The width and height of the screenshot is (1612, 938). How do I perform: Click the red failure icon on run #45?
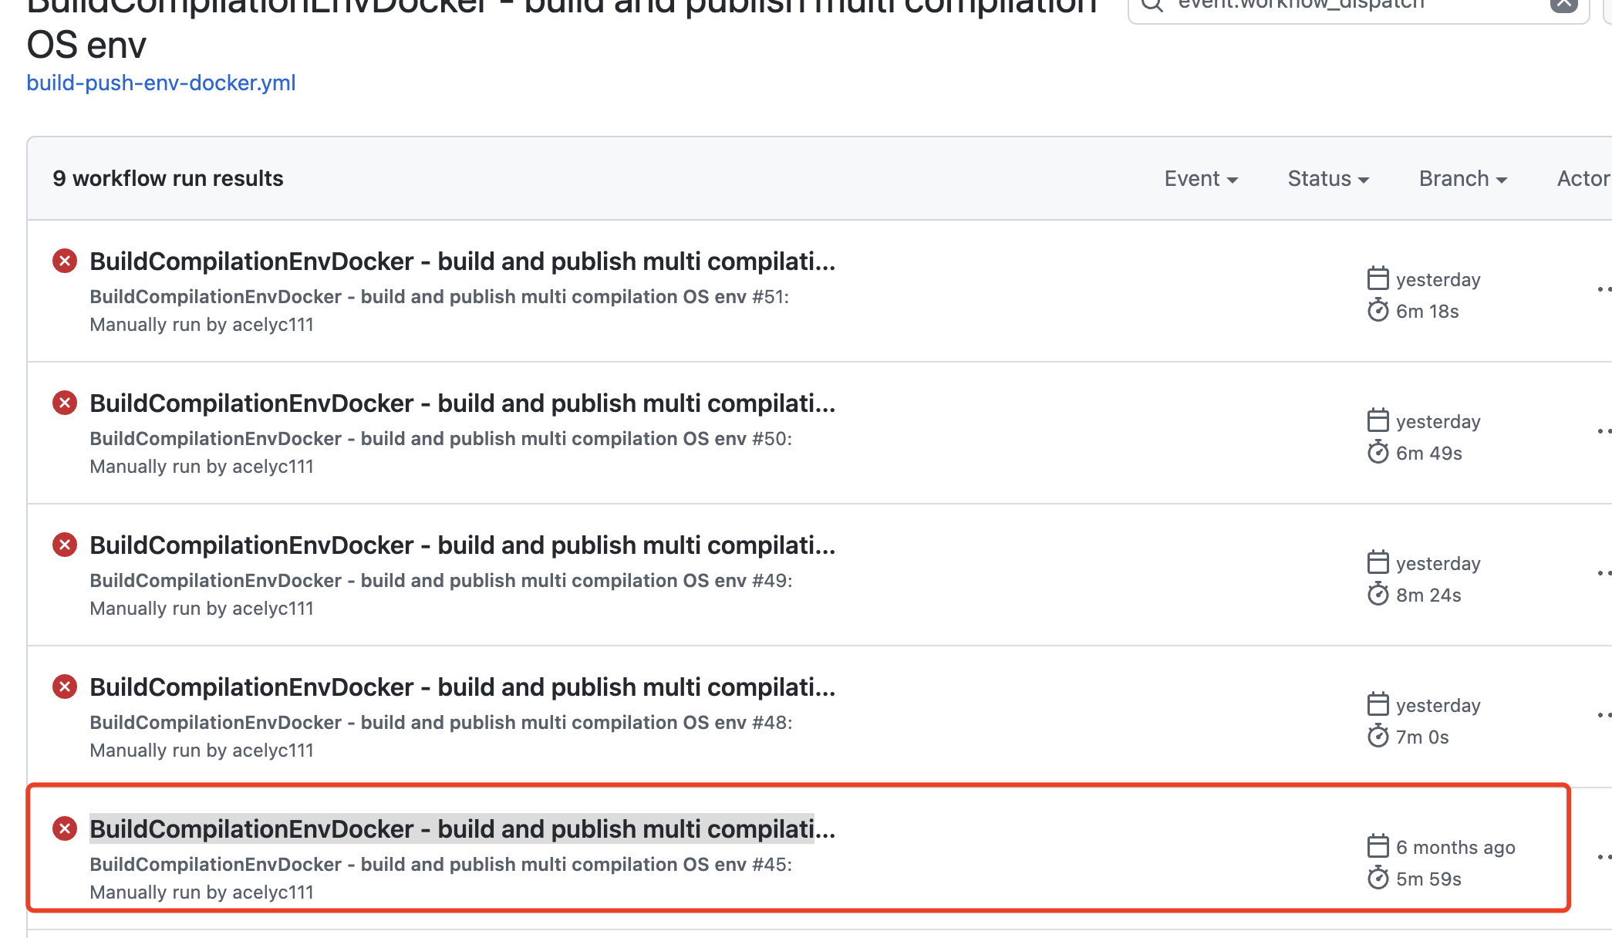click(x=65, y=829)
